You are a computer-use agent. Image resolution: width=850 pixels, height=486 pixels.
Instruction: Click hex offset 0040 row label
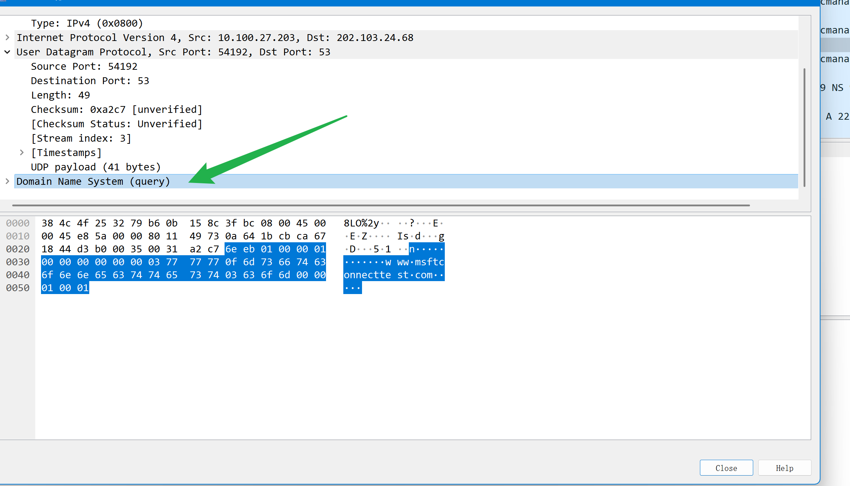[x=18, y=275]
